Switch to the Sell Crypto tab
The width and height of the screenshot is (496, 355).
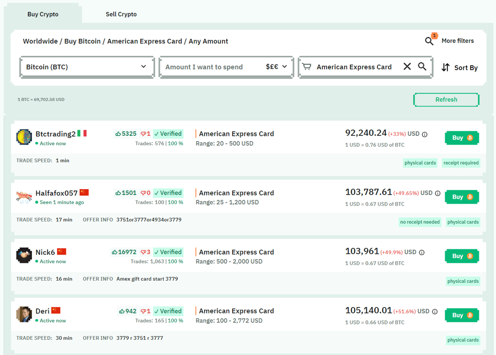(x=121, y=14)
